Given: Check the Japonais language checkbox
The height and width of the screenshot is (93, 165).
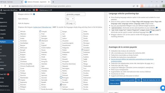Looking at the screenshot, I should (40, 75).
